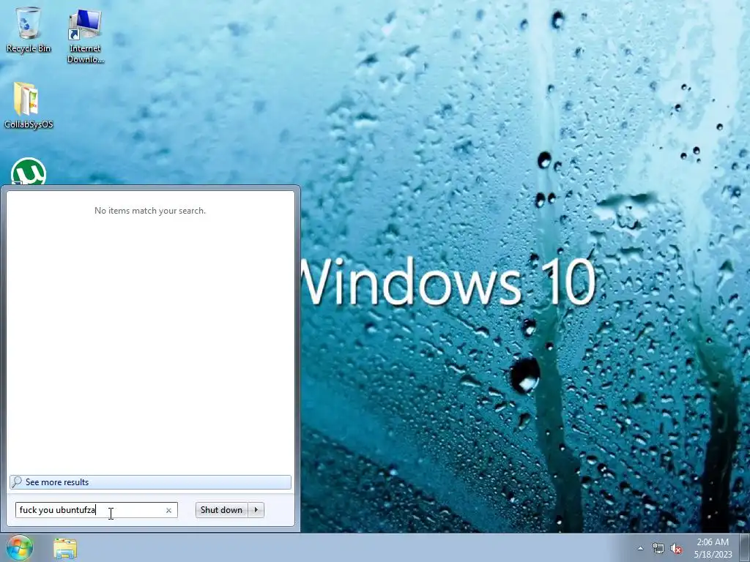Click 'No items match your search' text
Screen dimensions: 750x562
click(x=150, y=211)
